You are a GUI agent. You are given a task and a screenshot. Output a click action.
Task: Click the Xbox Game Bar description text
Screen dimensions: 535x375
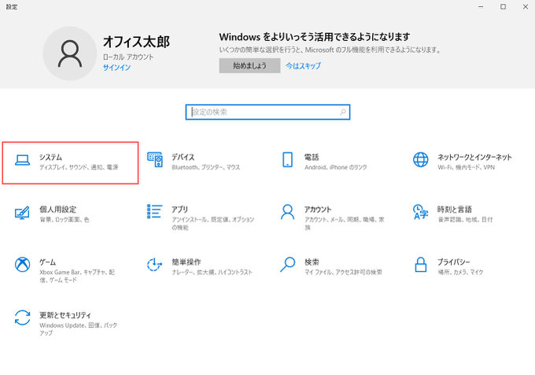coord(77,276)
